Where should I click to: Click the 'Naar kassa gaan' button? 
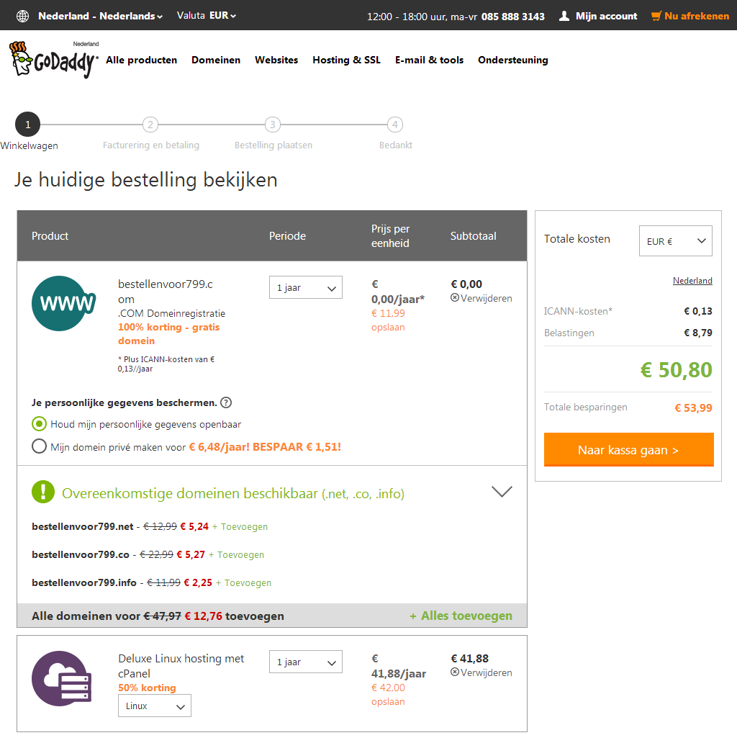(x=628, y=450)
